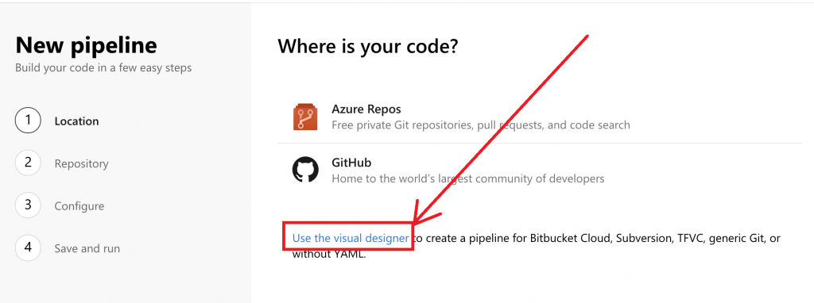Select the step 3 circle
This screenshot has width=814, height=303.
click(28, 205)
